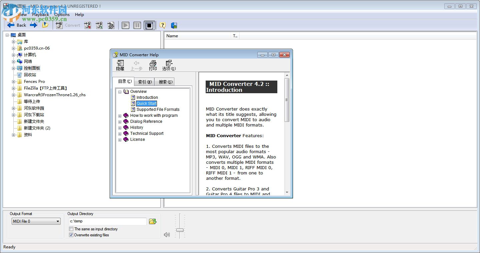
Task: Select the Warcraft3FrozenThrone1.26_chs folder
Action: [x=55, y=95]
